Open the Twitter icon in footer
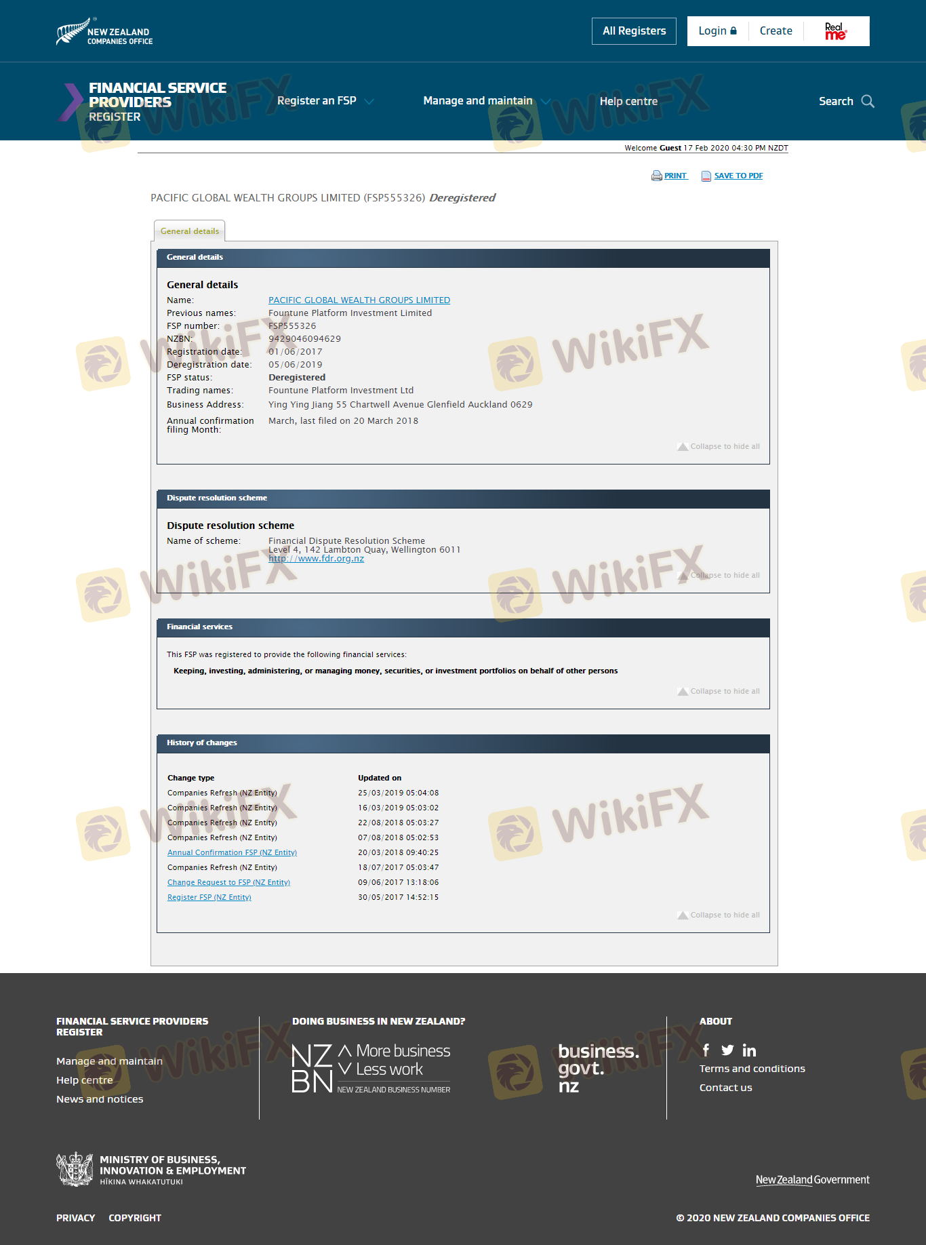Viewport: 926px width, 1245px height. tap(727, 1050)
